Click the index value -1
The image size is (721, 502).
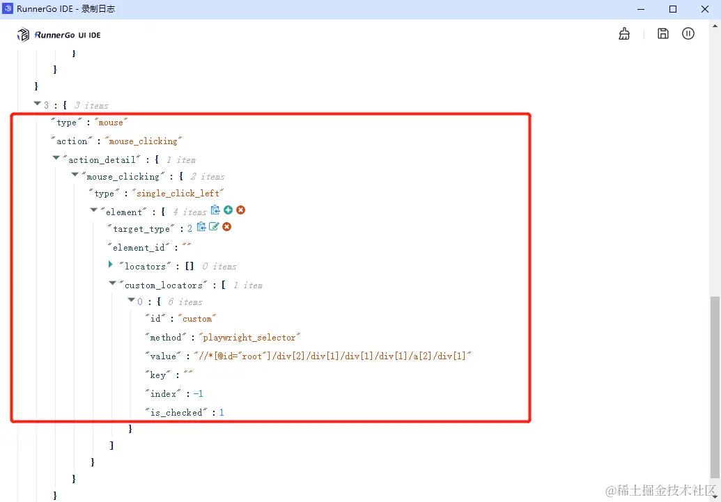(x=198, y=394)
